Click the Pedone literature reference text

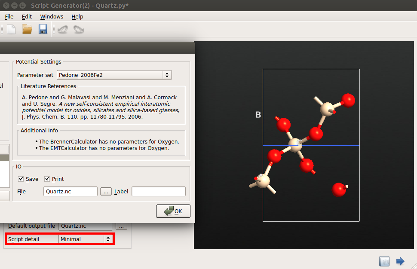101,107
